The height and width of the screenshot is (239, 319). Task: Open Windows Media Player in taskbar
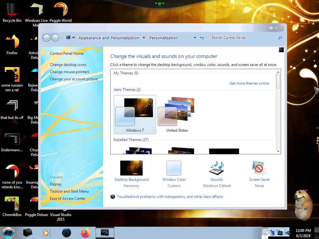click(x=46, y=233)
